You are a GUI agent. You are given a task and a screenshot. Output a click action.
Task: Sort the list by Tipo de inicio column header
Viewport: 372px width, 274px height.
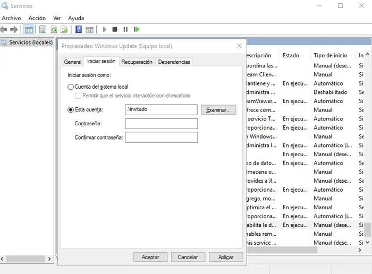[330, 55]
